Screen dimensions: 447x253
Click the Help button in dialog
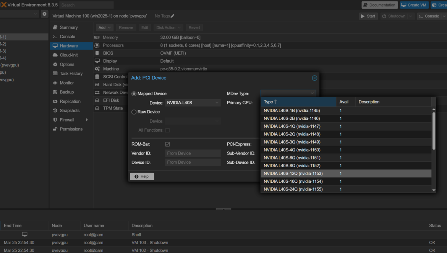click(142, 176)
